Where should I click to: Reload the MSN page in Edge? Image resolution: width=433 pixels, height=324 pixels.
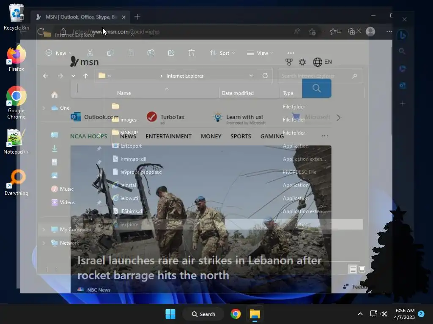(41, 31)
